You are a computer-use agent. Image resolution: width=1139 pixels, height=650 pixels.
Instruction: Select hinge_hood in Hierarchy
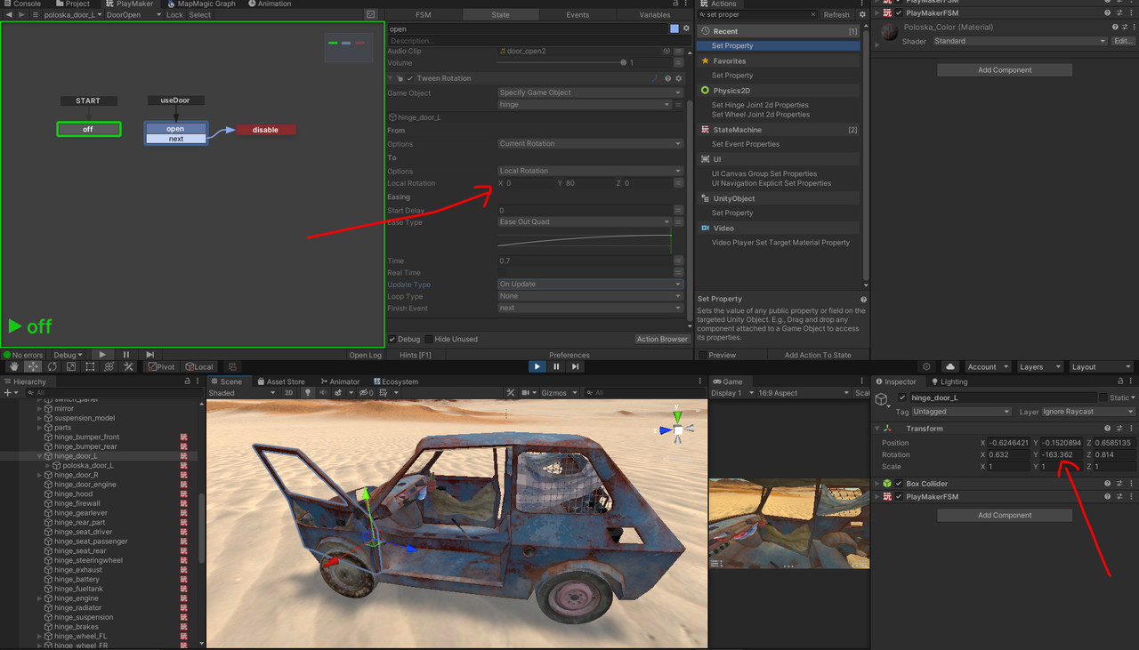tap(73, 494)
